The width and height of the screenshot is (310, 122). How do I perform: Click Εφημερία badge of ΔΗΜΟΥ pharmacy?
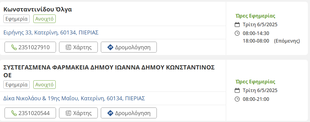[x=17, y=85]
